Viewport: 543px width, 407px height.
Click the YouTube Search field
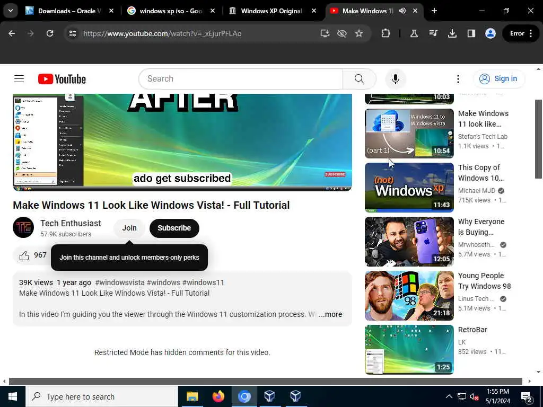(x=241, y=79)
